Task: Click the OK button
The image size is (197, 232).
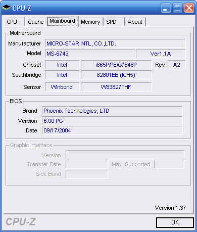Action: 175,222
